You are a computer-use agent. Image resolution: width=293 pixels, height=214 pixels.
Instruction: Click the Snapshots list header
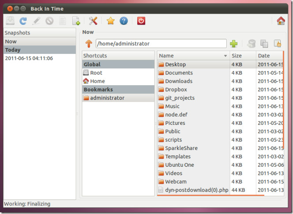pos(40,33)
